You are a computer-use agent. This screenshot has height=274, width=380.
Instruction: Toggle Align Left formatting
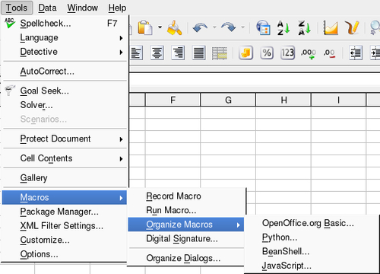click(137, 53)
